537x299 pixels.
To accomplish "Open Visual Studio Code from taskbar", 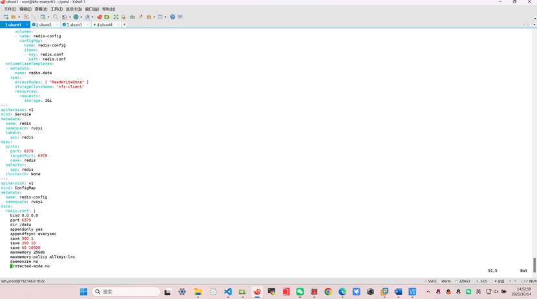I will (227, 291).
